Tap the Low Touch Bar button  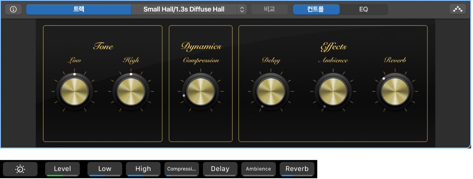click(105, 169)
